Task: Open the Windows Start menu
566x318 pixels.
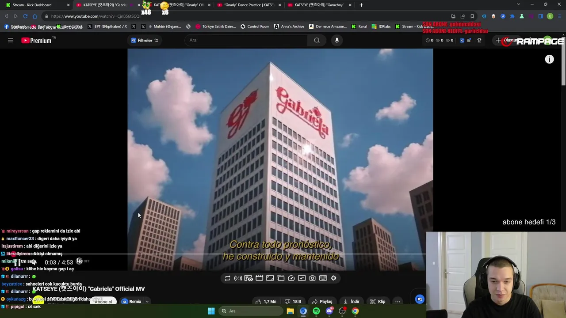Action: point(211,311)
